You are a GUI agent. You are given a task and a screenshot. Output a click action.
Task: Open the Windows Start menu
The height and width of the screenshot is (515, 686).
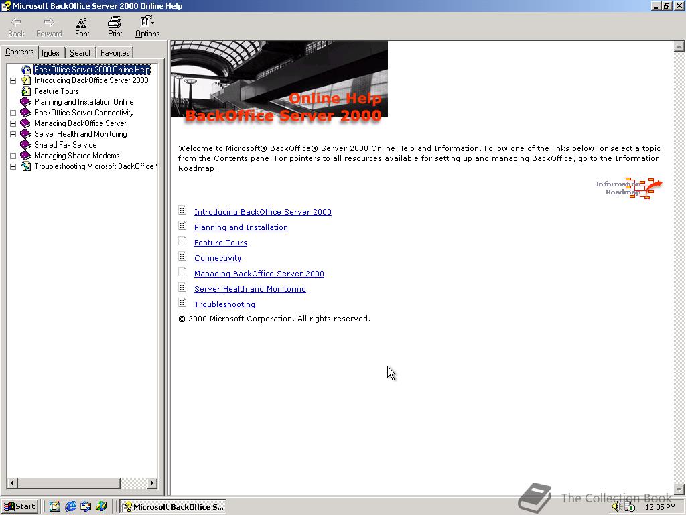tap(19, 507)
